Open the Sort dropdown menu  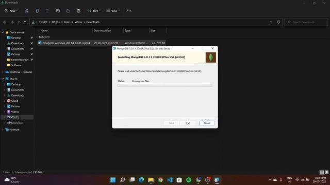[94, 11]
